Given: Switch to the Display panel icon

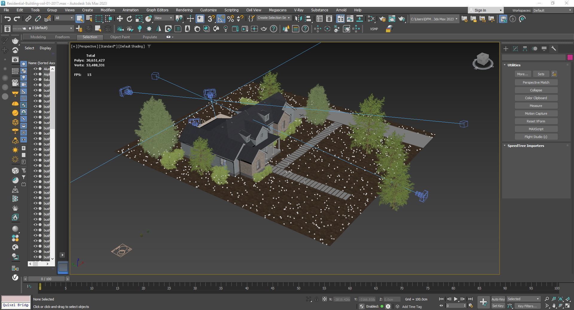Looking at the screenshot, I should pyautogui.click(x=544, y=49).
